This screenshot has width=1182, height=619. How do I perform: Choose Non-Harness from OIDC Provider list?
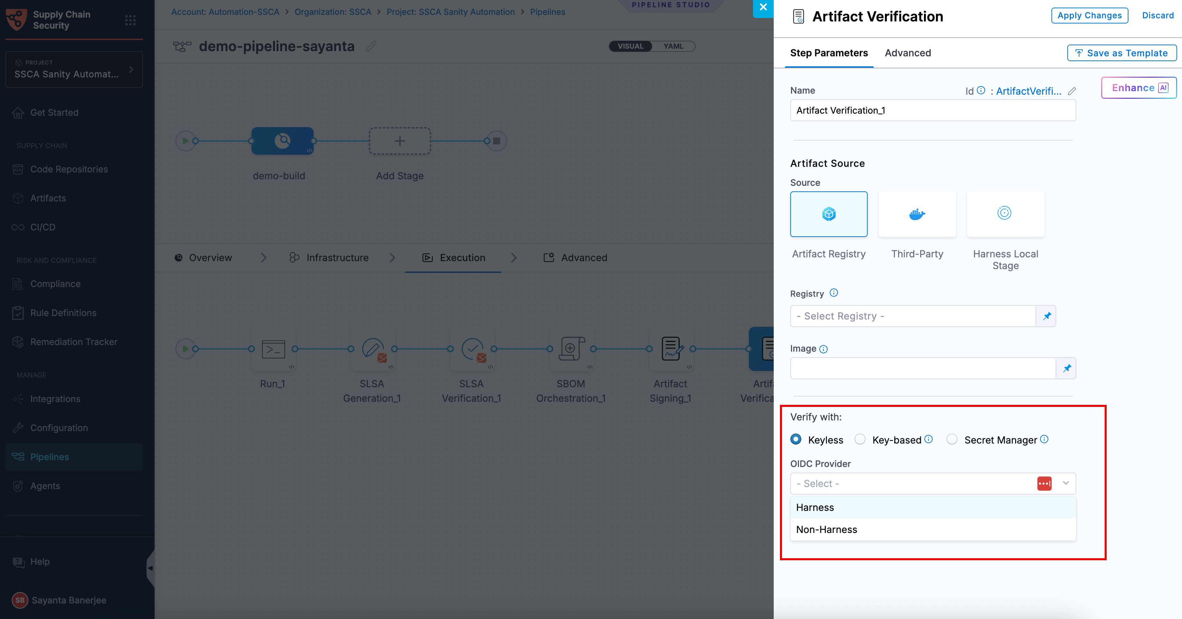pyautogui.click(x=933, y=530)
